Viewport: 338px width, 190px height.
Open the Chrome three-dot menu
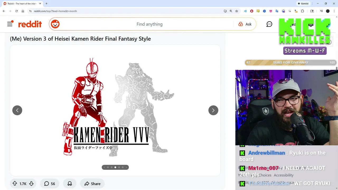[x=334, y=11]
